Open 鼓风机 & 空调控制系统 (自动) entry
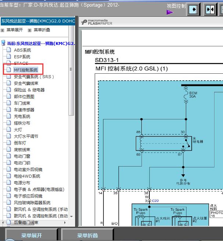The height and width of the screenshot is (241, 223). [41, 216]
